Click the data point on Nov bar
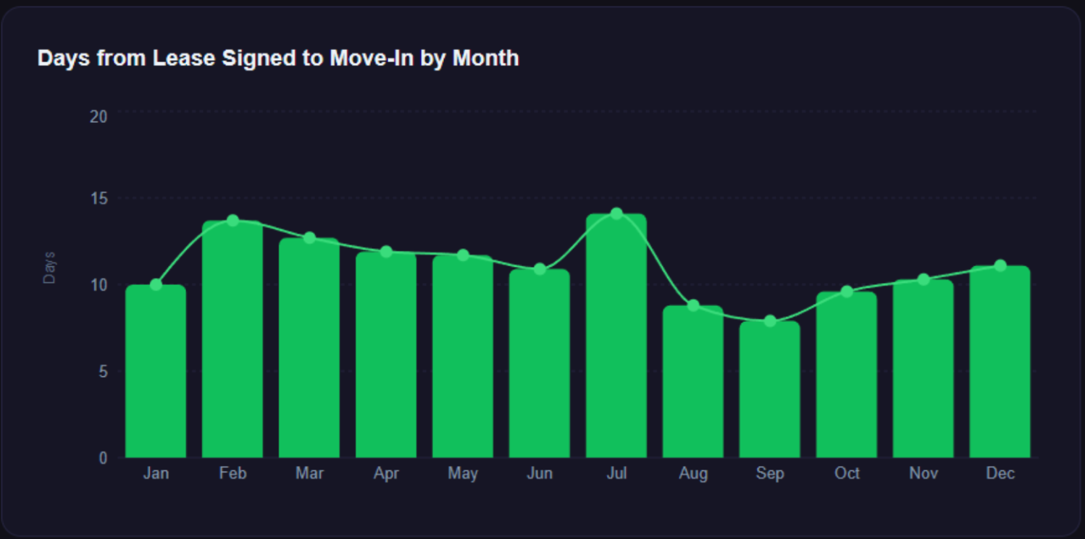The image size is (1085, 539). 923,279
